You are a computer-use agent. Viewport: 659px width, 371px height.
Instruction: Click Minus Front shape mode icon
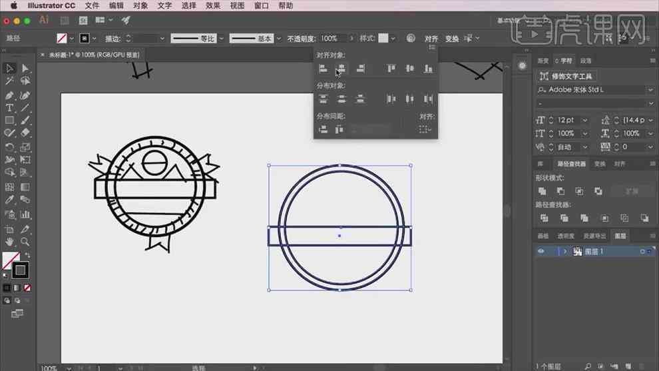click(x=560, y=191)
